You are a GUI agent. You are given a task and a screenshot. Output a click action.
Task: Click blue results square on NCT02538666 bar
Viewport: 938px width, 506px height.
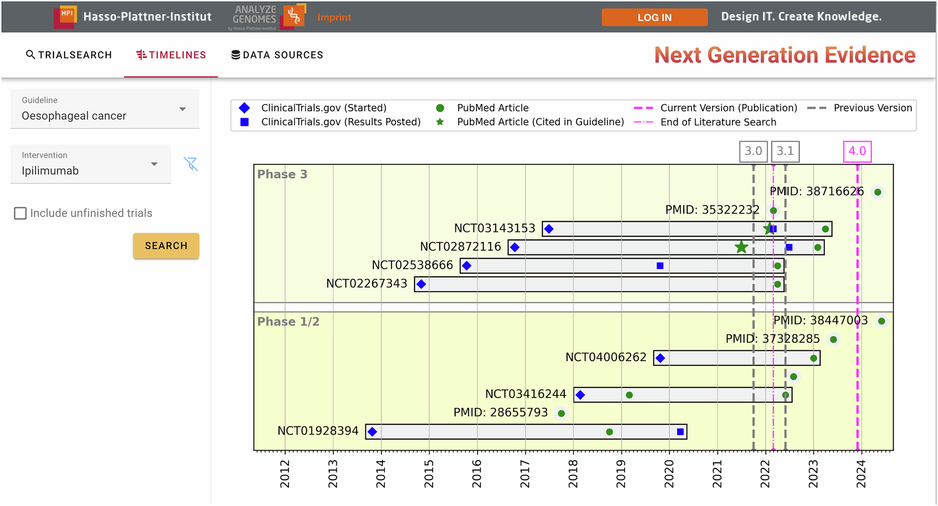[660, 266]
